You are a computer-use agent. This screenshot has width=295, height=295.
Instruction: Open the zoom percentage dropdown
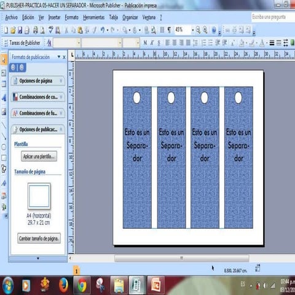(x=192, y=30)
